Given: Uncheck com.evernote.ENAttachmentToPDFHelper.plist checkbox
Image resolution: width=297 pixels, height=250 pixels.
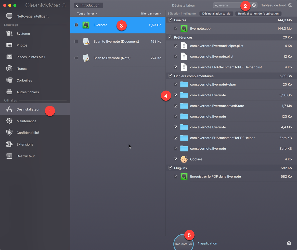Looking at the screenshot, I should click(176, 67).
